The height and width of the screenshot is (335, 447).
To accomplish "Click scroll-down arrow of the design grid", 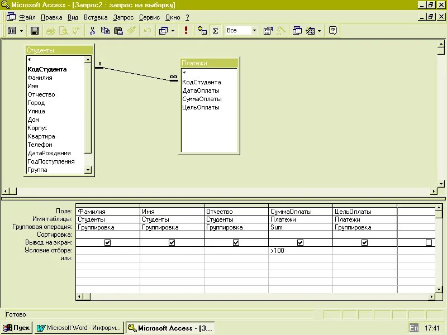I will pos(439,289).
